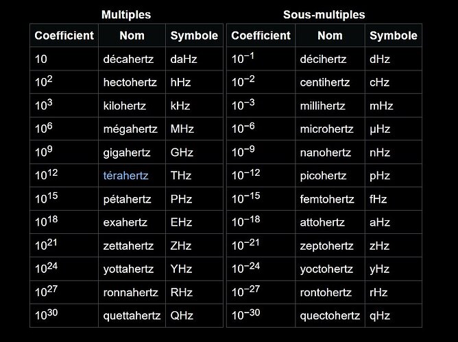The height and width of the screenshot is (342, 458).
Task: Select the µHz symbol cell
Action: [x=394, y=129]
